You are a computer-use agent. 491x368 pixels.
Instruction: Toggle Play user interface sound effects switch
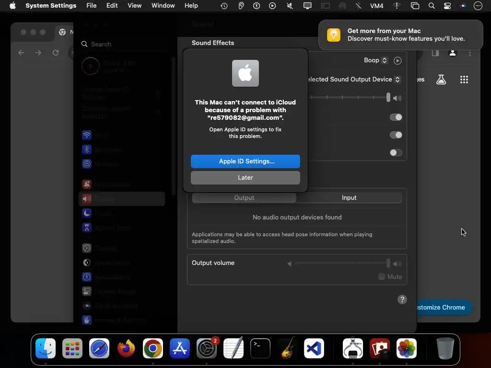[396, 135]
